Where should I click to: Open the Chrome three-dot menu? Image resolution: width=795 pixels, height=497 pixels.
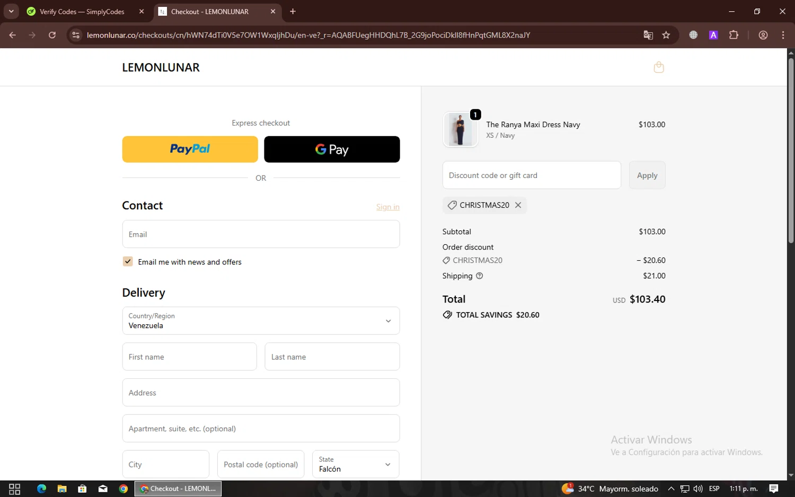(x=783, y=35)
